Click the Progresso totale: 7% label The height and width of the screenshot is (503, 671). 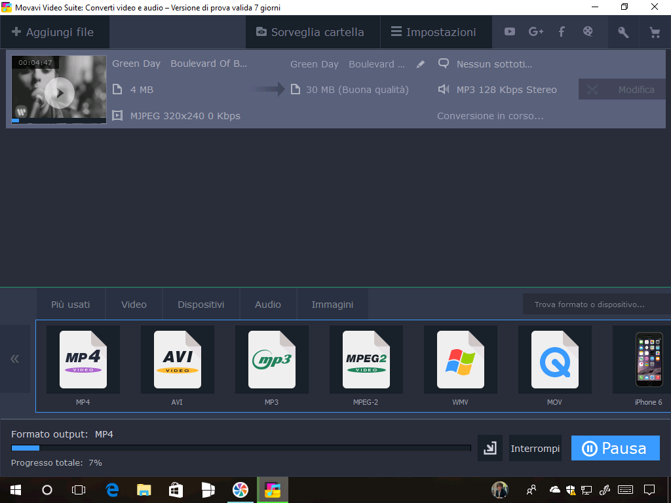pos(56,463)
